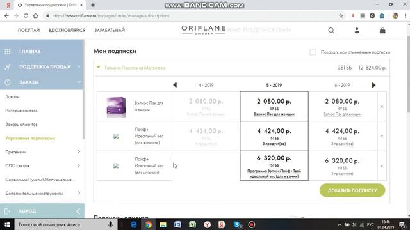Collapse the Татьяна Павловна Матвеева section
This screenshot has width=410, height=230.
[98, 68]
